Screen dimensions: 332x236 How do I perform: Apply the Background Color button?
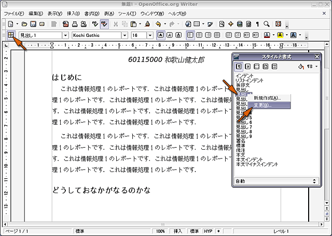pos(293,35)
